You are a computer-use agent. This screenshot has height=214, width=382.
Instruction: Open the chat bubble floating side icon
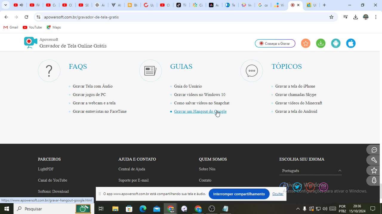tap(374, 150)
